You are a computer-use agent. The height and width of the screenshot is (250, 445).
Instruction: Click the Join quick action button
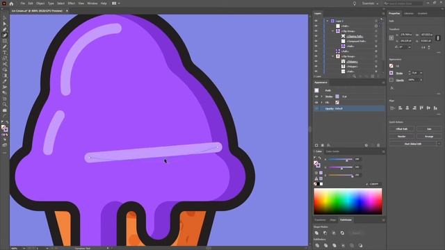pos(429,129)
